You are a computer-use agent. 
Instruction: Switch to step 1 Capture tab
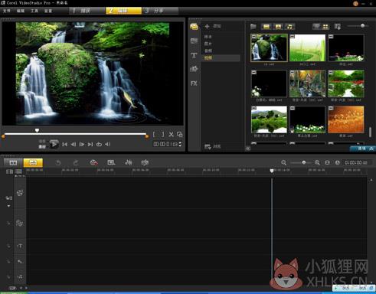point(87,11)
